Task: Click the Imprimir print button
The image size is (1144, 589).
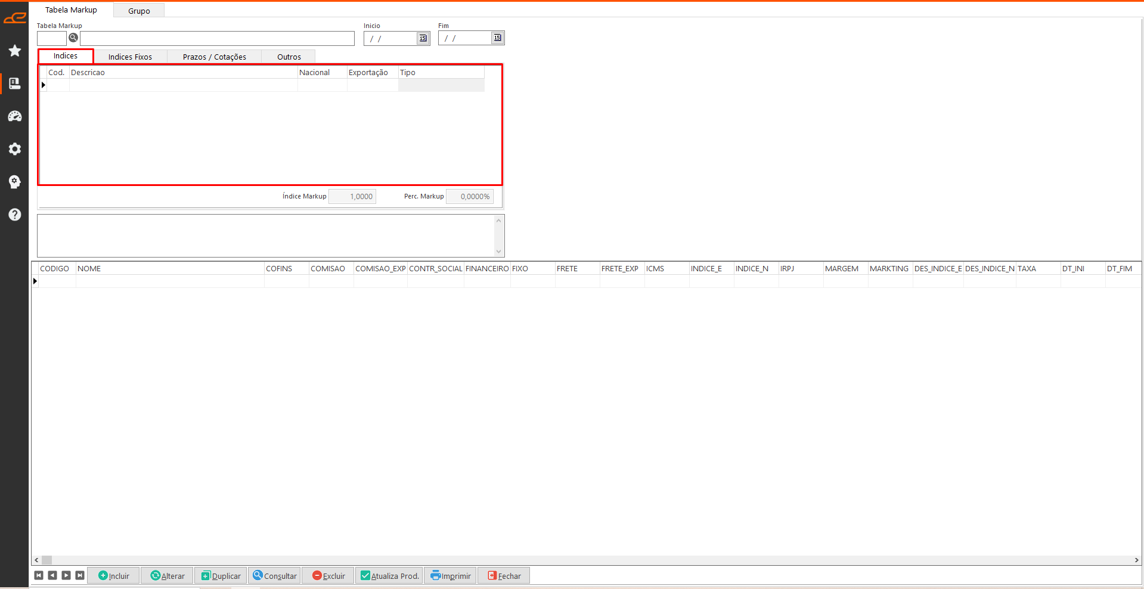Action: pyautogui.click(x=450, y=576)
